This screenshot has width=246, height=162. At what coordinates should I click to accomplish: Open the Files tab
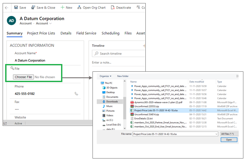coord(128,33)
